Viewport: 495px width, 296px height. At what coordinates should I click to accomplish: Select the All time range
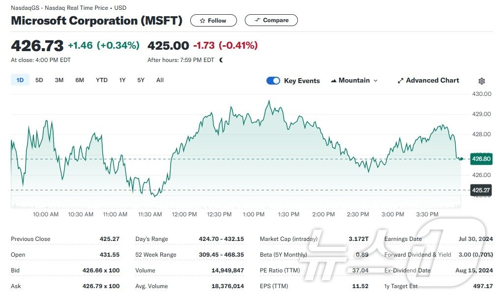[160, 80]
